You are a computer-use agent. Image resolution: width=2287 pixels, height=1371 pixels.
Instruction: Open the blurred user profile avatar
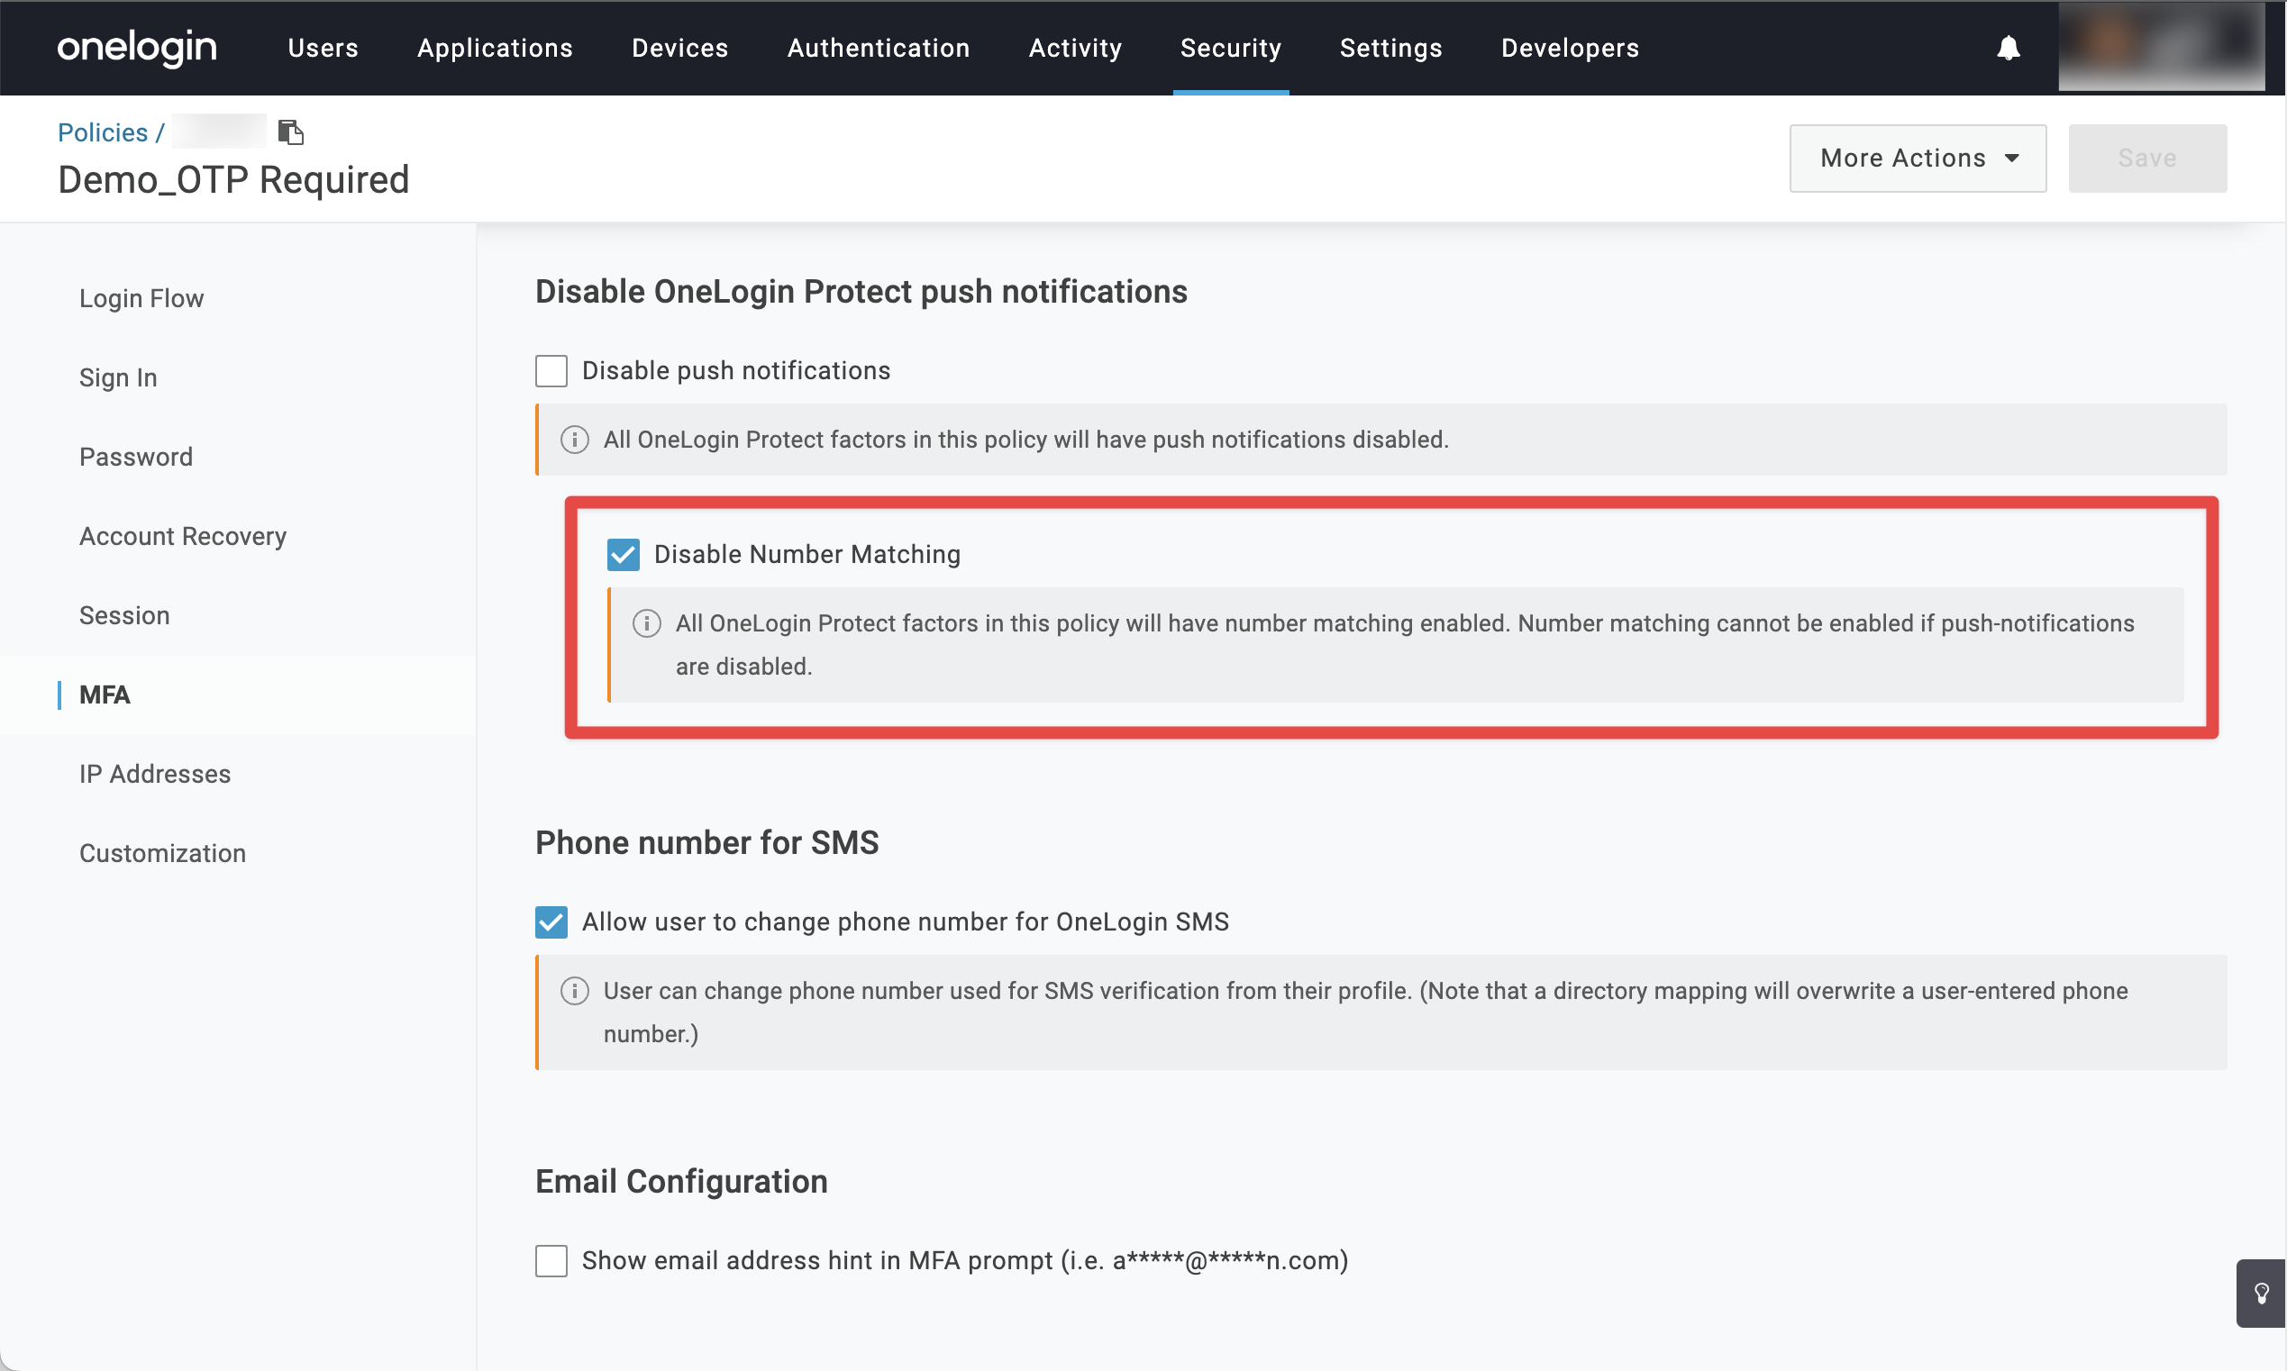coord(2162,45)
